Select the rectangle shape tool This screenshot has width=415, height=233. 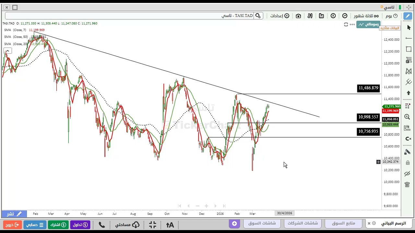(409, 49)
